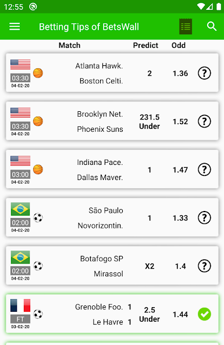Tap the France flag on Grenoble row
Viewport: 224px width, 345px height.
coord(20,305)
